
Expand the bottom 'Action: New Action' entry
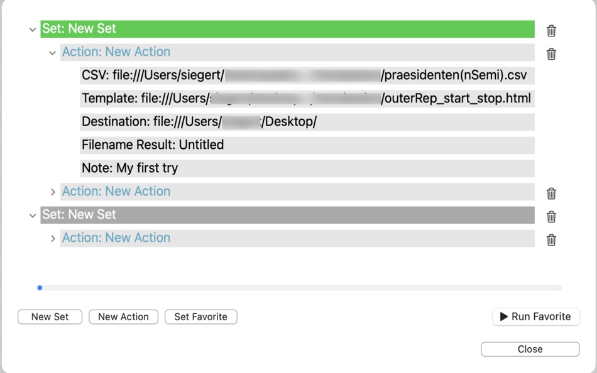point(52,238)
